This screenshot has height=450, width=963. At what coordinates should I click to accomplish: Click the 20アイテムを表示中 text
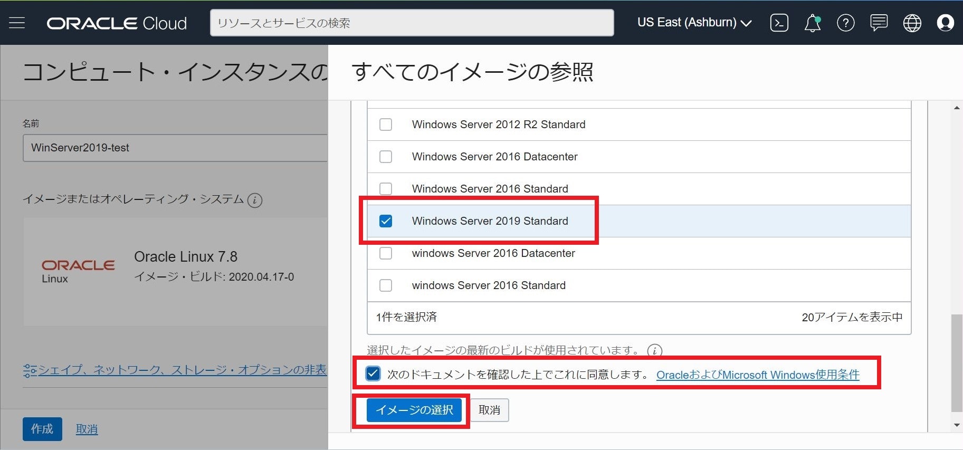852,317
